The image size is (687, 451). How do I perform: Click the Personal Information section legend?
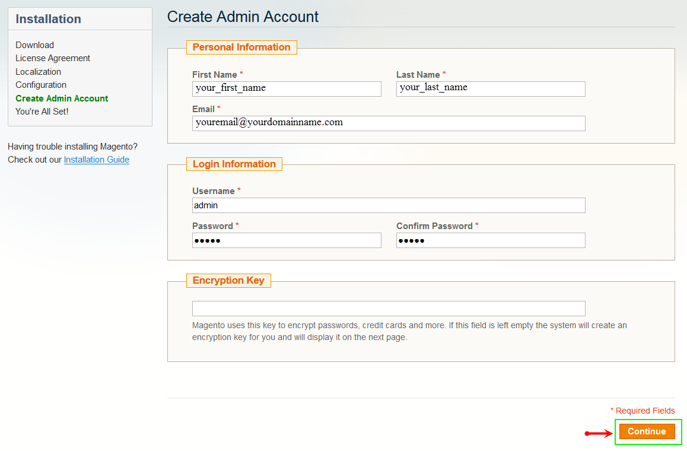[x=241, y=47]
